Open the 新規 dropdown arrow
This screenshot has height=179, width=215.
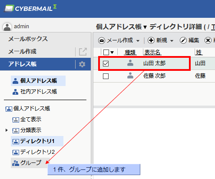(x=172, y=41)
